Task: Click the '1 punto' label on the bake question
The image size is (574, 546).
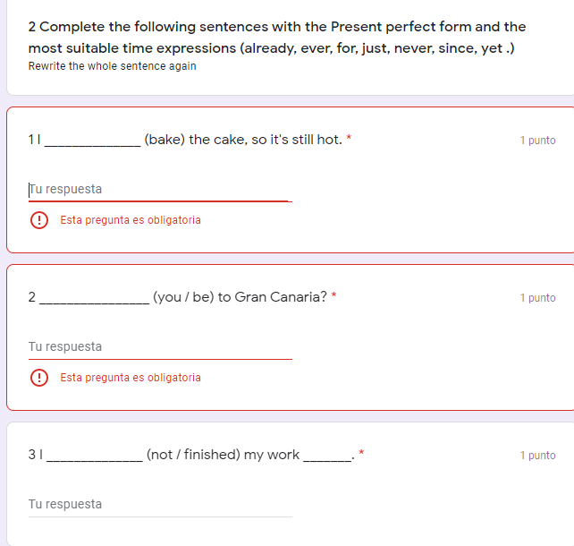Action: pyautogui.click(x=537, y=141)
